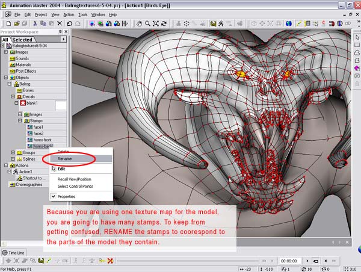
Task: Click the timecode field showing 00:00
Action: point(288,261)
